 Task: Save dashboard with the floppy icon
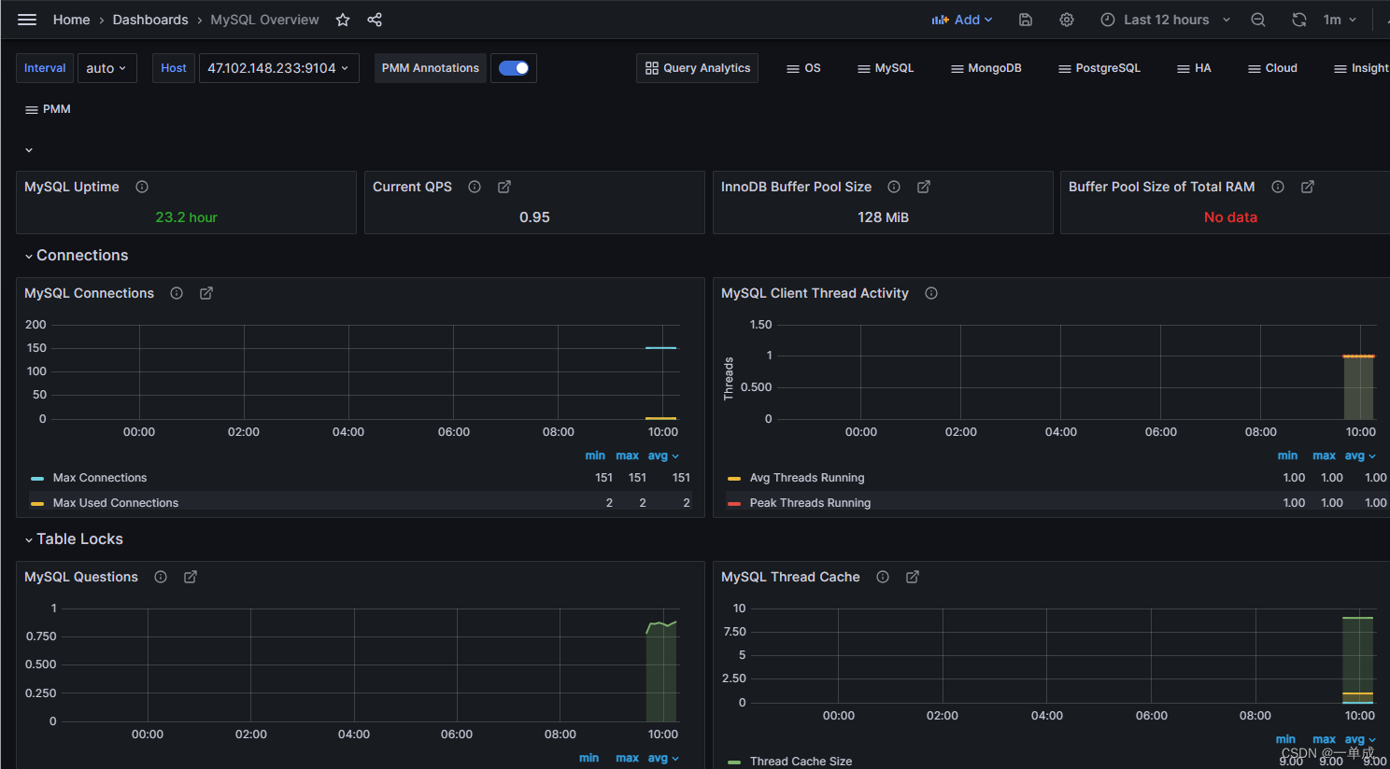(x=1026, y=20)
